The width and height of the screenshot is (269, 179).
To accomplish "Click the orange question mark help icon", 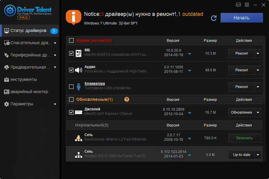I will tap(127, 99).
